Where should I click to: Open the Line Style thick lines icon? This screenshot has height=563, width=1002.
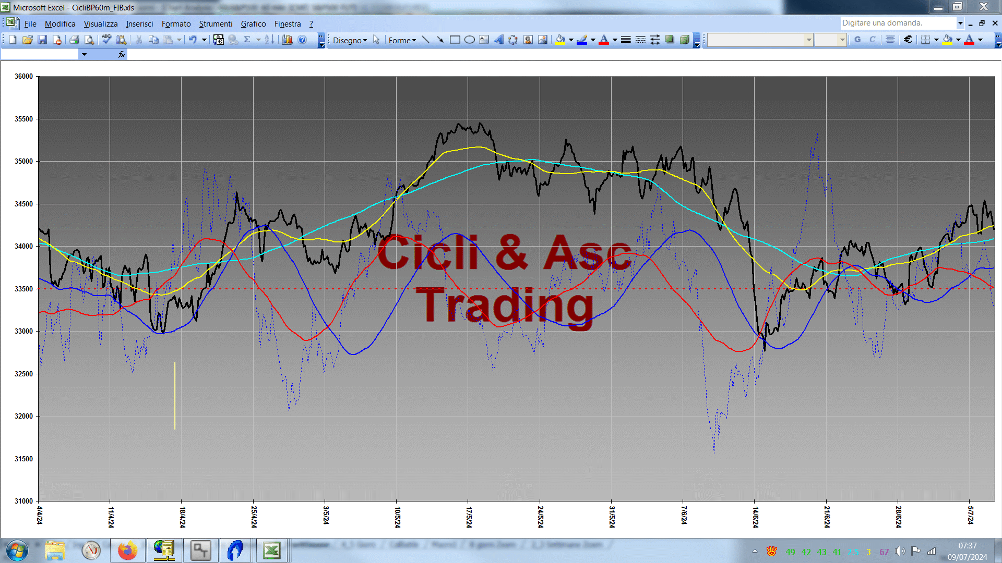pyautogui.click(x=626, y=40)
